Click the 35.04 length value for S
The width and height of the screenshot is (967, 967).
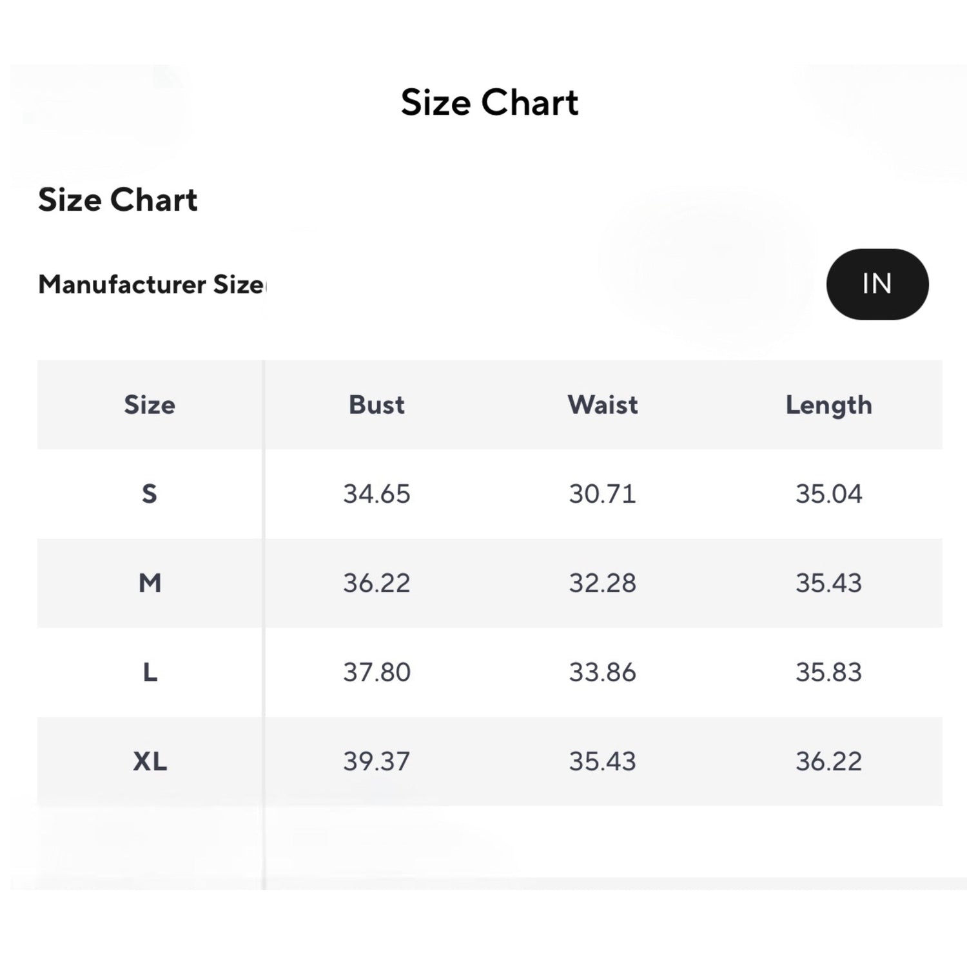[x=828, y=494]
